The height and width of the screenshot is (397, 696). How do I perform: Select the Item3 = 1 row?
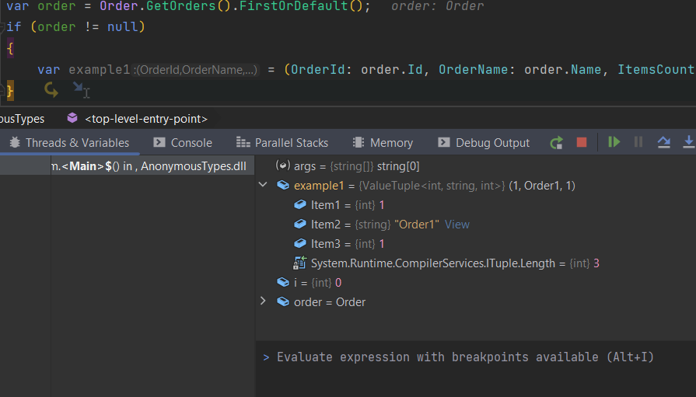point(475,244)
